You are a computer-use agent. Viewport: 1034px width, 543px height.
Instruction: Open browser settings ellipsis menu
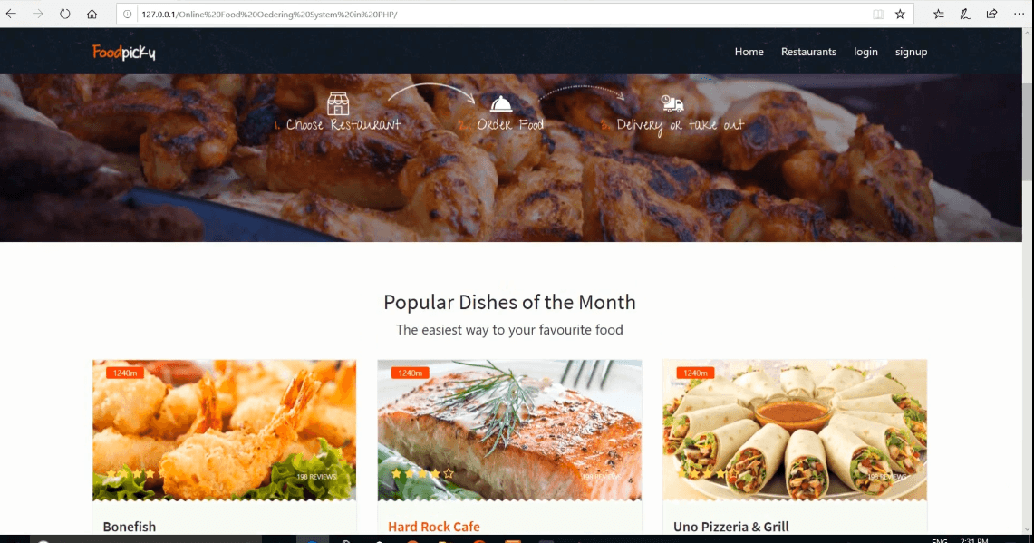coord(1019,14)
